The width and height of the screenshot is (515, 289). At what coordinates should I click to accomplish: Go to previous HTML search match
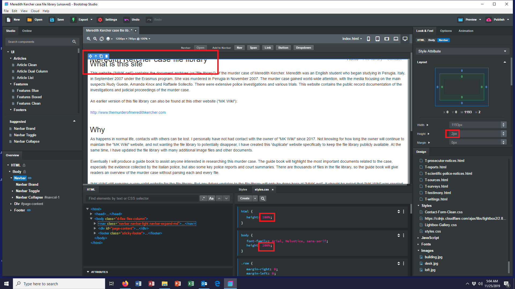point(219,198)
